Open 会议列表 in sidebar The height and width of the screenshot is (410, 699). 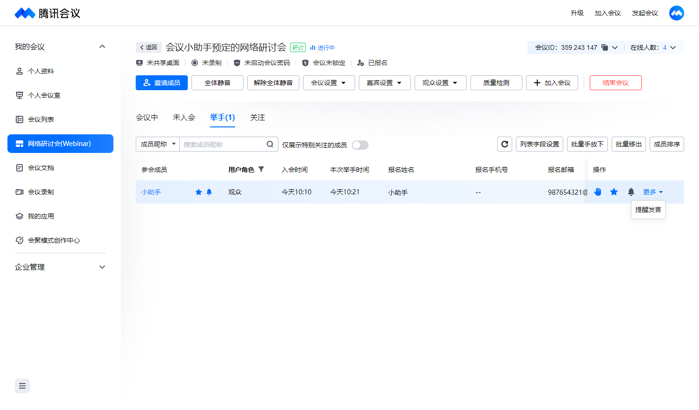[60, 119]
